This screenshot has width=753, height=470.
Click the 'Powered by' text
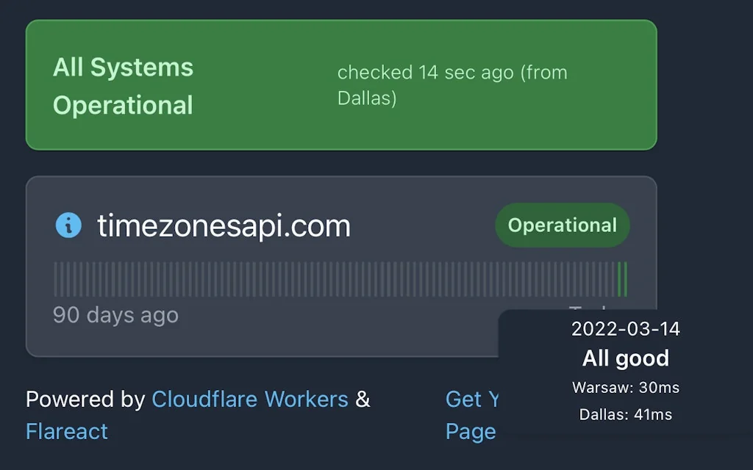(85, 399)
